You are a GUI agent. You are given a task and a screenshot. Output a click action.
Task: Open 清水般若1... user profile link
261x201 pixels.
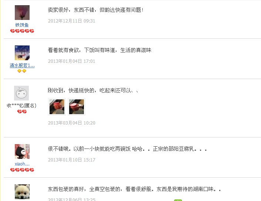[x=22, y=65]
